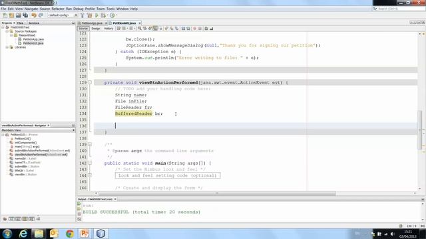Screen dimensions: 426x239
Task: Switch to the PetitionApp.java tab
Action: 92,23
